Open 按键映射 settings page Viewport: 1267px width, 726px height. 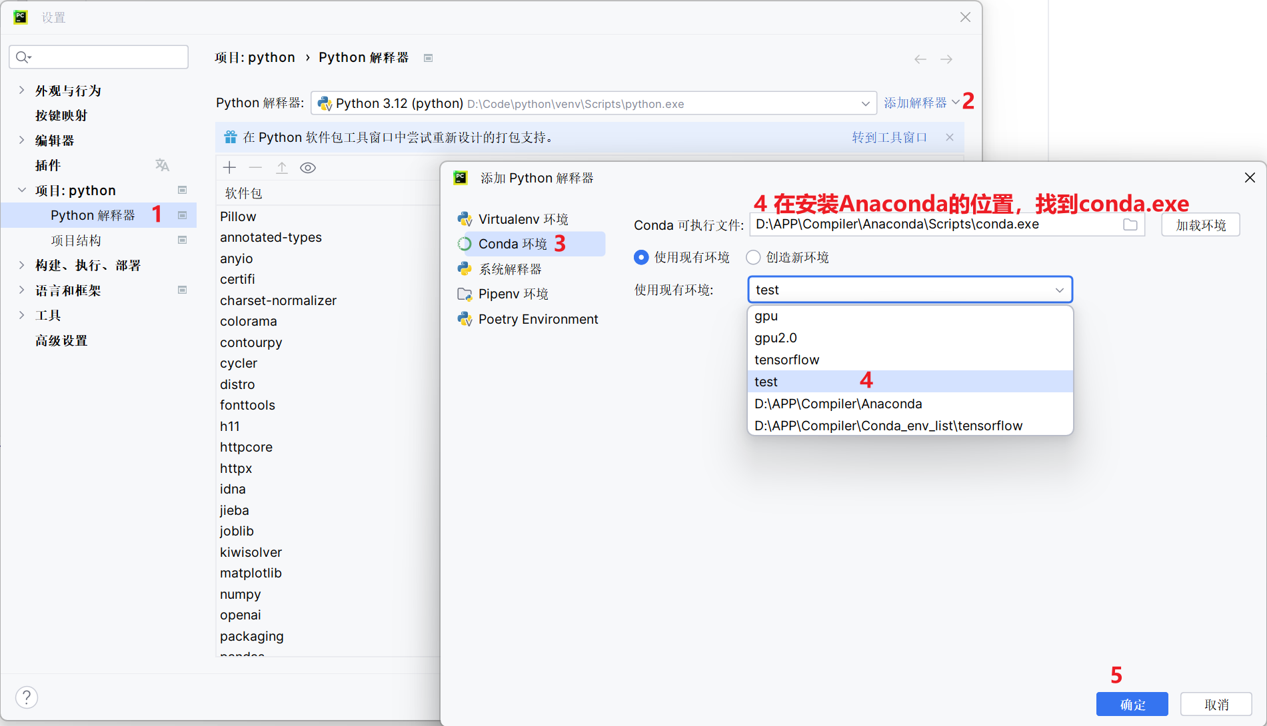(x=61, y=115)
